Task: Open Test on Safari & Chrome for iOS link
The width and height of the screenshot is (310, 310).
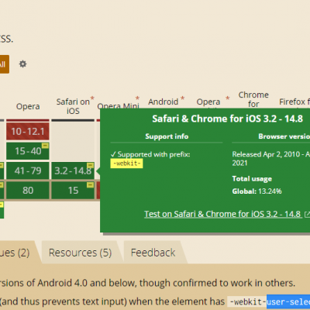Action: tap(222, 214)
